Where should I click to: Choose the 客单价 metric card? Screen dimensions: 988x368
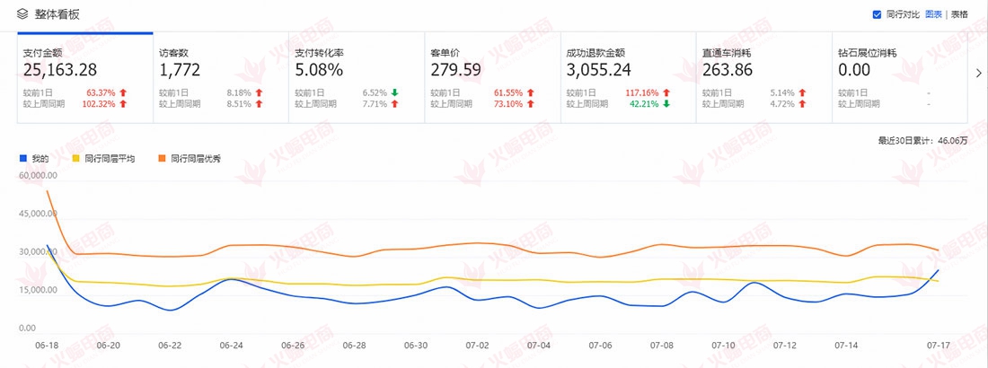click(491, 78)
